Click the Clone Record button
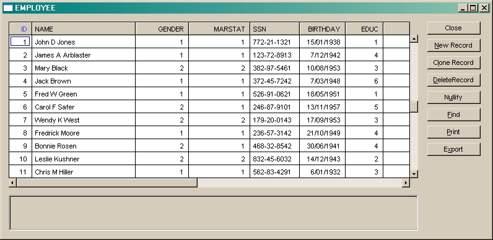This screenshot has height=240, width=493. pyautogui.click(x=453, y=62)
